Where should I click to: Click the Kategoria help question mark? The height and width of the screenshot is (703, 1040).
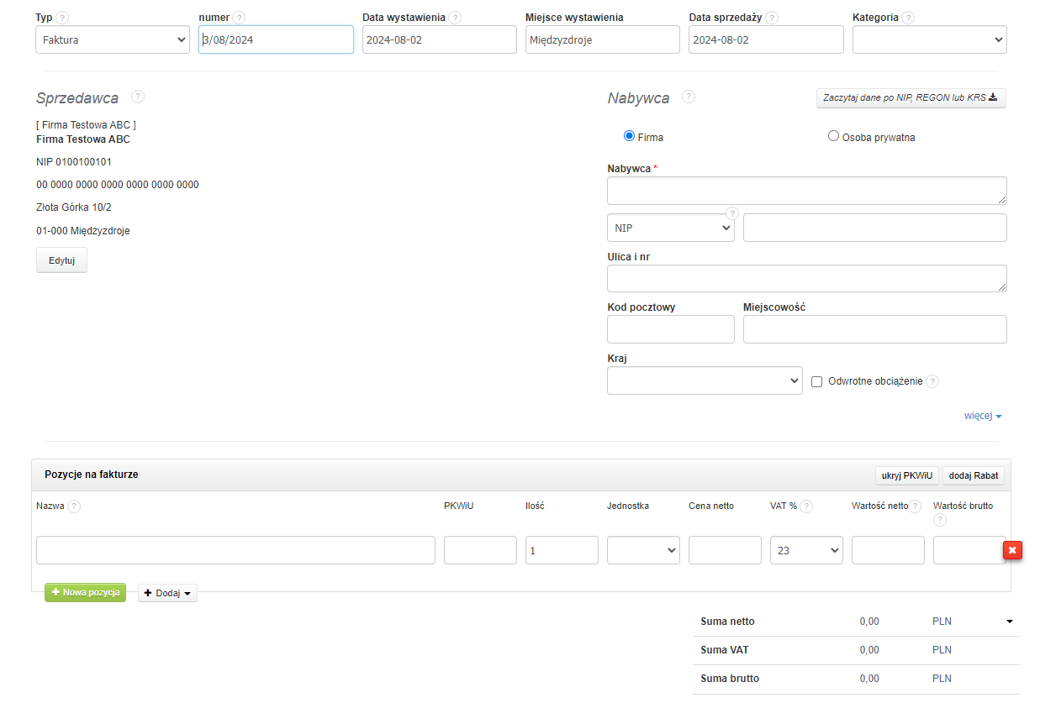point(909,18)
